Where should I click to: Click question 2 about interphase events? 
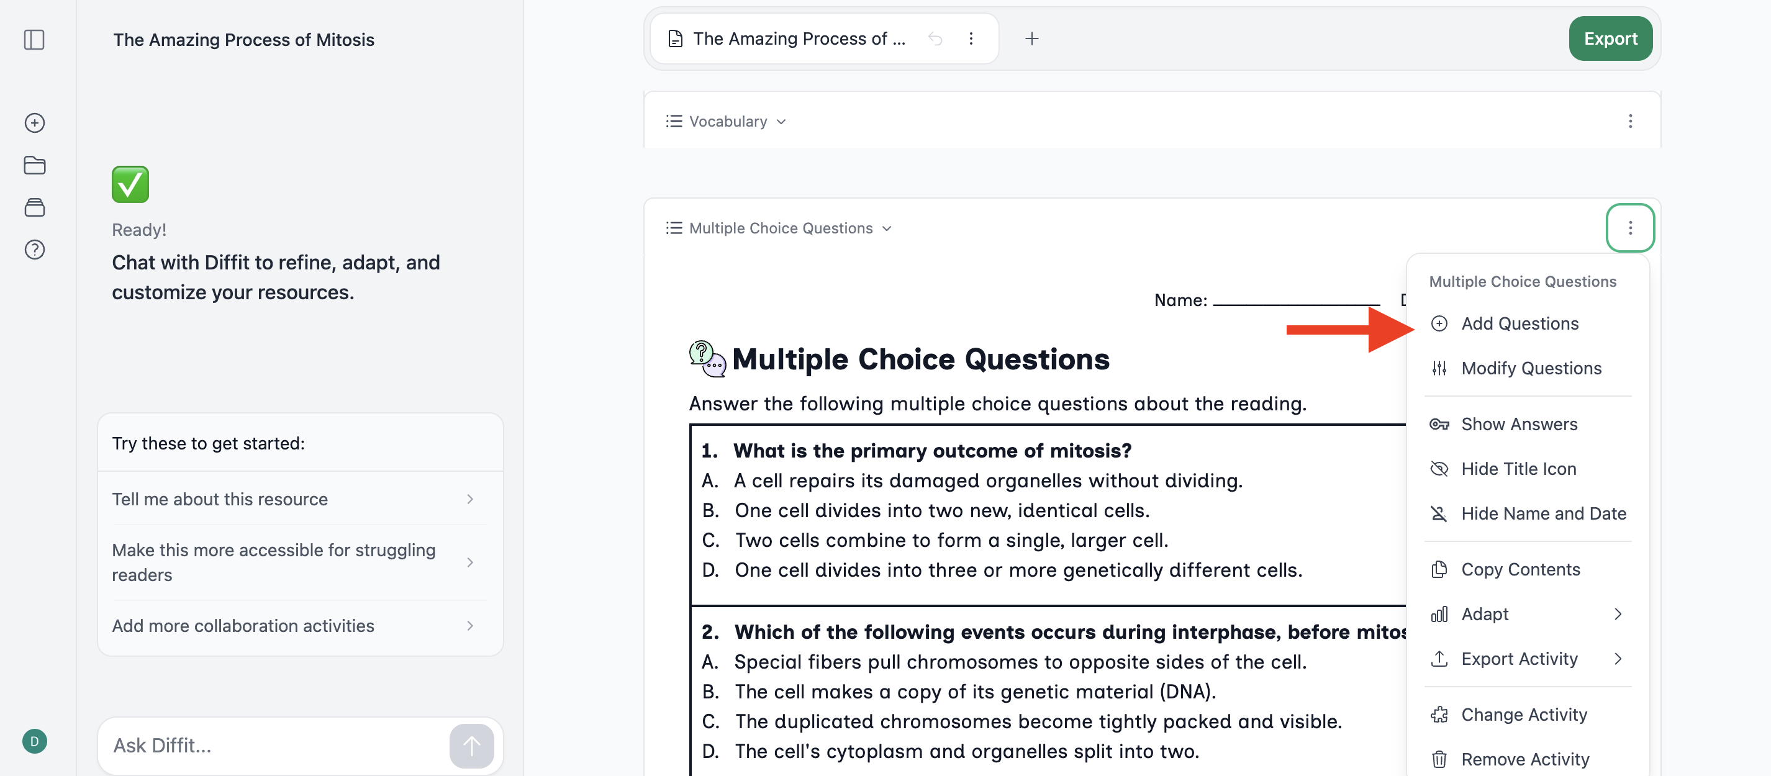[1070, 631]
